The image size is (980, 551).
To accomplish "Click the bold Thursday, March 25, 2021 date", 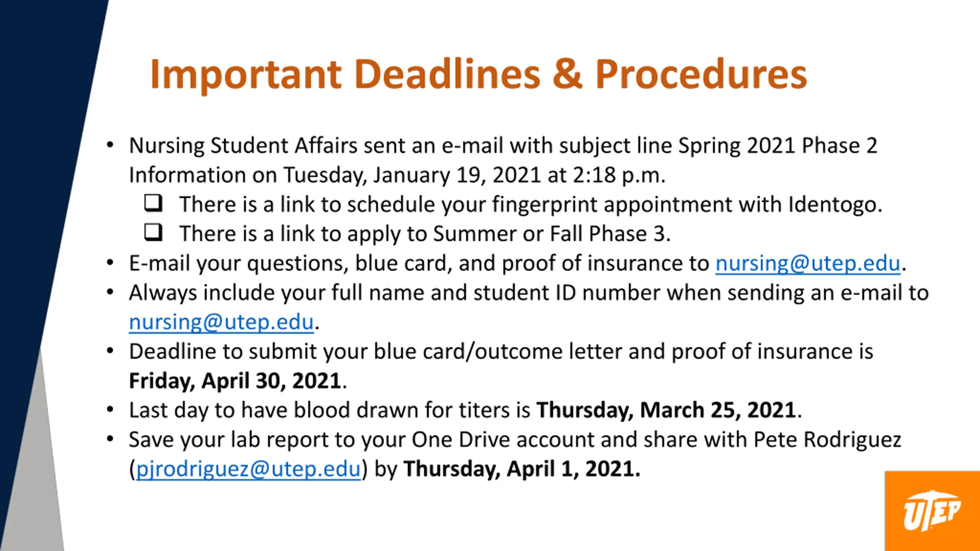I will (666, 410).
